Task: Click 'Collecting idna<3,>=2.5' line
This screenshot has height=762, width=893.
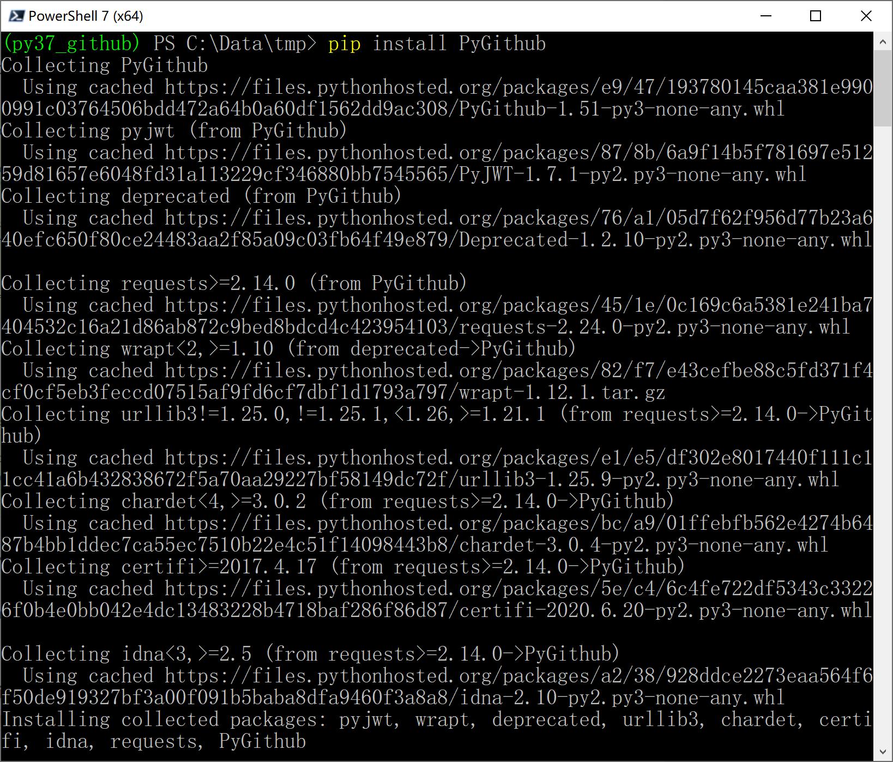Action: 311,654
